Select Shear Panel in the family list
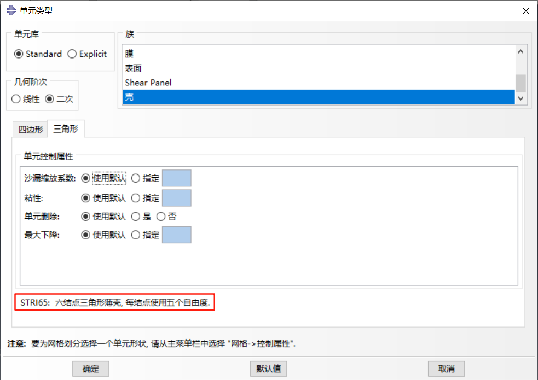The height and width of the screenshot is (380, 538). [x=148, y=82]
